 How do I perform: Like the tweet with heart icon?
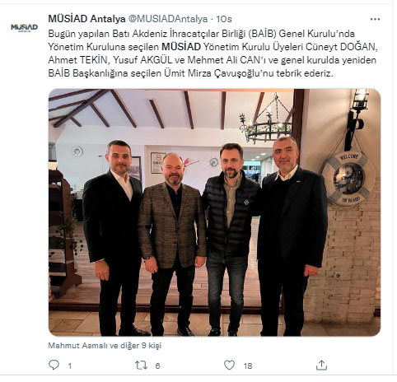229,365
